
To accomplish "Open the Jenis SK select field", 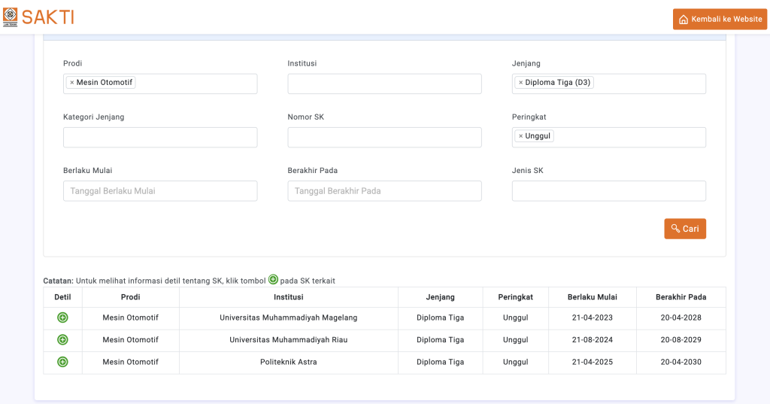I will tap(608, 191).
